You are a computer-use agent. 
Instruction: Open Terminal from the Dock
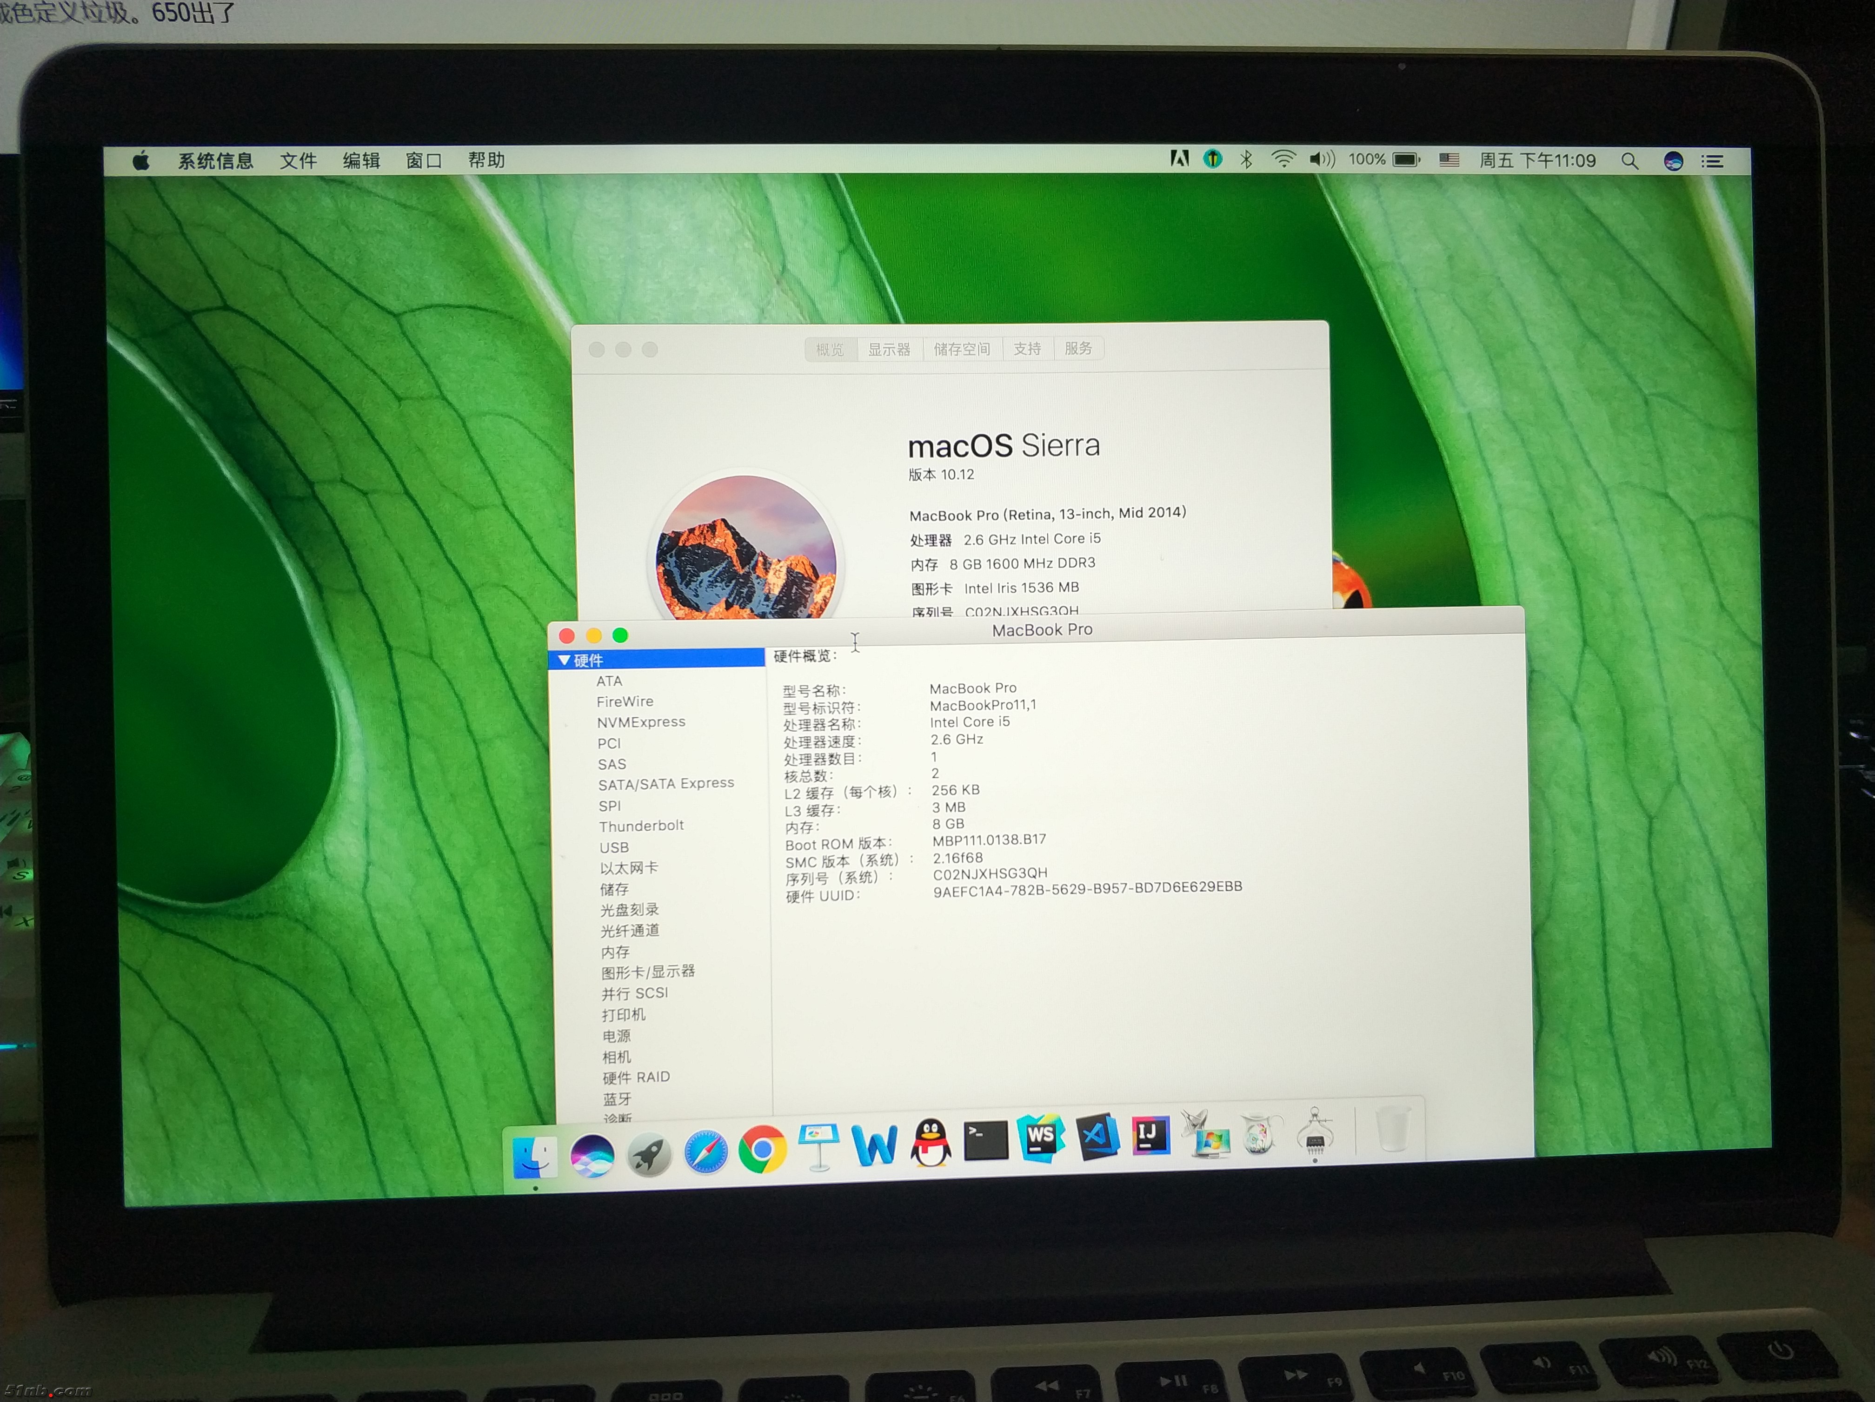tap(986, 1140)
